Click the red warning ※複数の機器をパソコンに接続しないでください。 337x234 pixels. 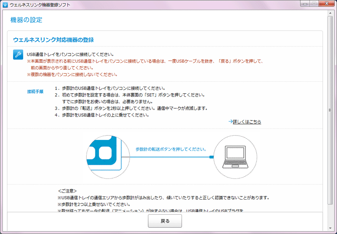tap(72, 75)
